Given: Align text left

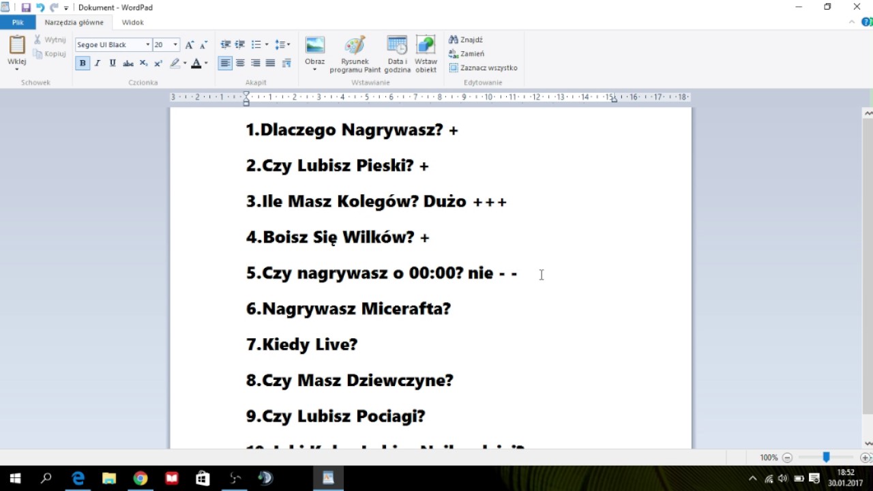Looking at the screenshot, I should 225,63.
